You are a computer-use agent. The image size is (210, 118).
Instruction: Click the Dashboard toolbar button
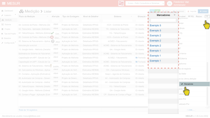[178, 11]
